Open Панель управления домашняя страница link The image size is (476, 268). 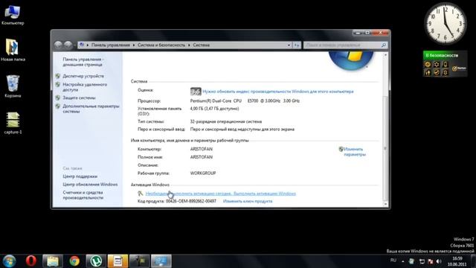point(83,62)
